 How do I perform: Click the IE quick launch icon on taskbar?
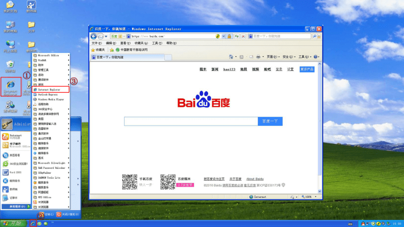point(33,223)
